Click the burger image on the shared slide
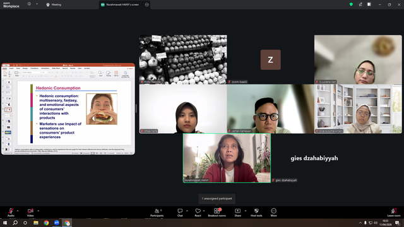The width and height of the screenshot is (404, 227). [x=102, y=109]
